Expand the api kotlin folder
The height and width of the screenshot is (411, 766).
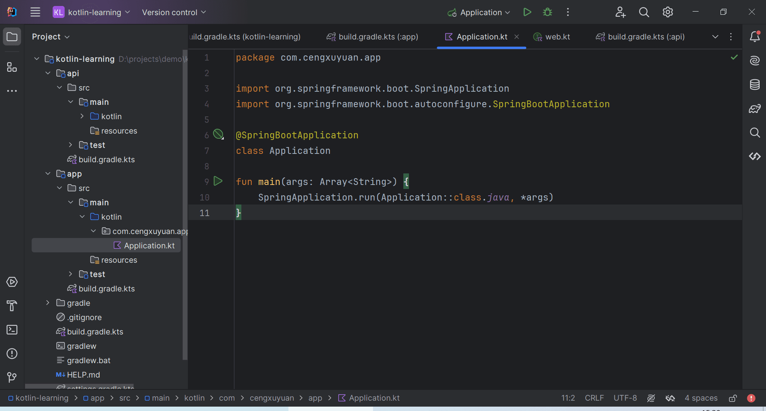coord(82,116)
